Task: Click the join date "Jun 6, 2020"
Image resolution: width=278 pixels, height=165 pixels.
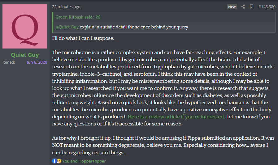Action: (x=37, y=62)
